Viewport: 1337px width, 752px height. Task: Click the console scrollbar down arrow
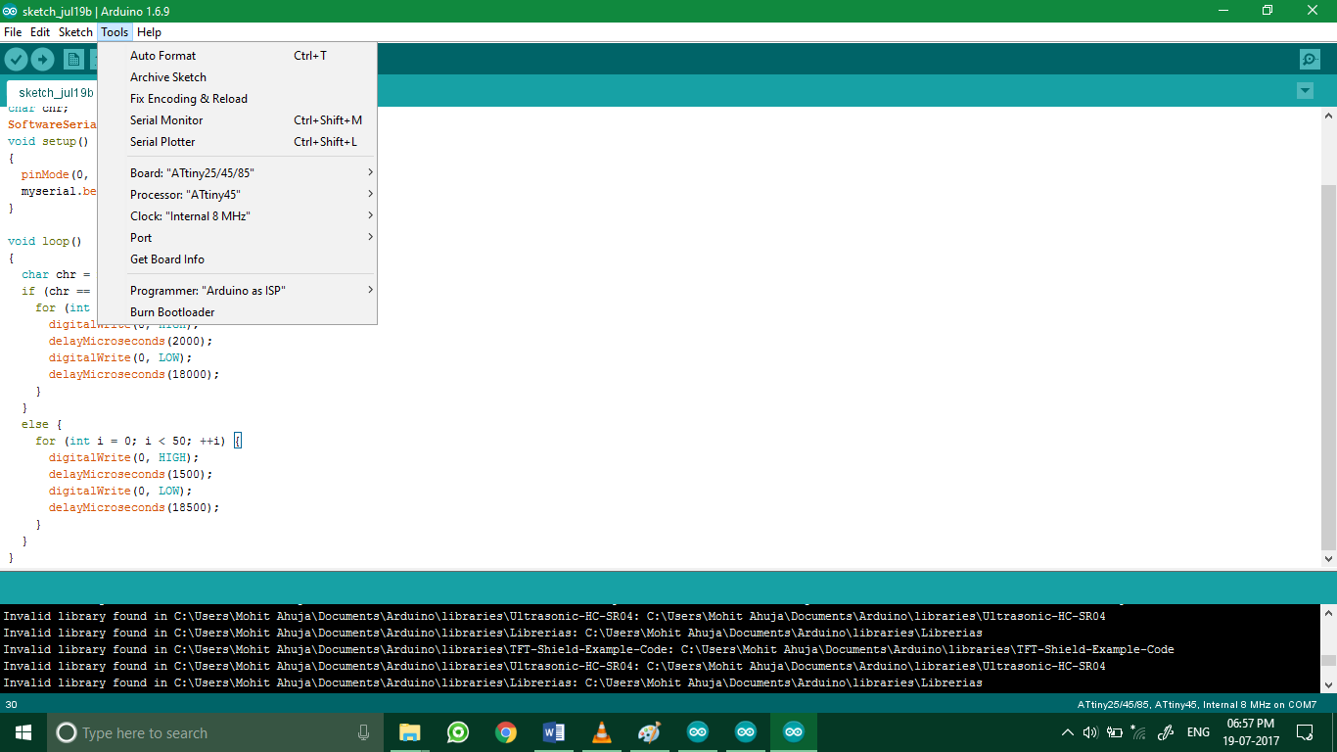[x=1328, y=684]
